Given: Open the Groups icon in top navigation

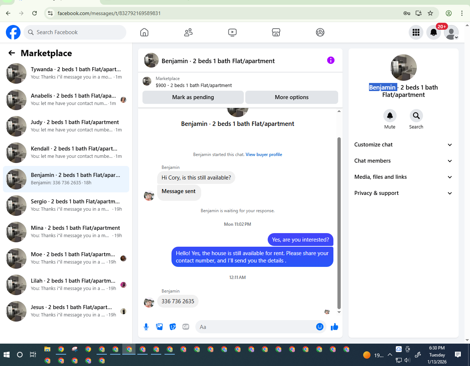Looking at the screenshot, I should [320, 32].
